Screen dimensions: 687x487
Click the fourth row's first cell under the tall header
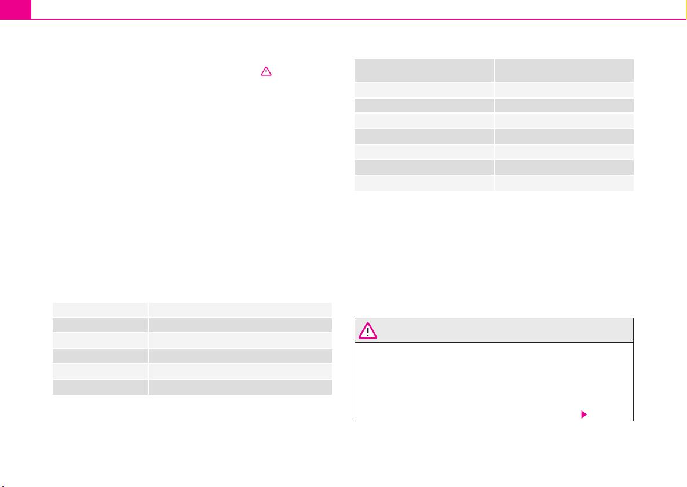coord(424,136)
